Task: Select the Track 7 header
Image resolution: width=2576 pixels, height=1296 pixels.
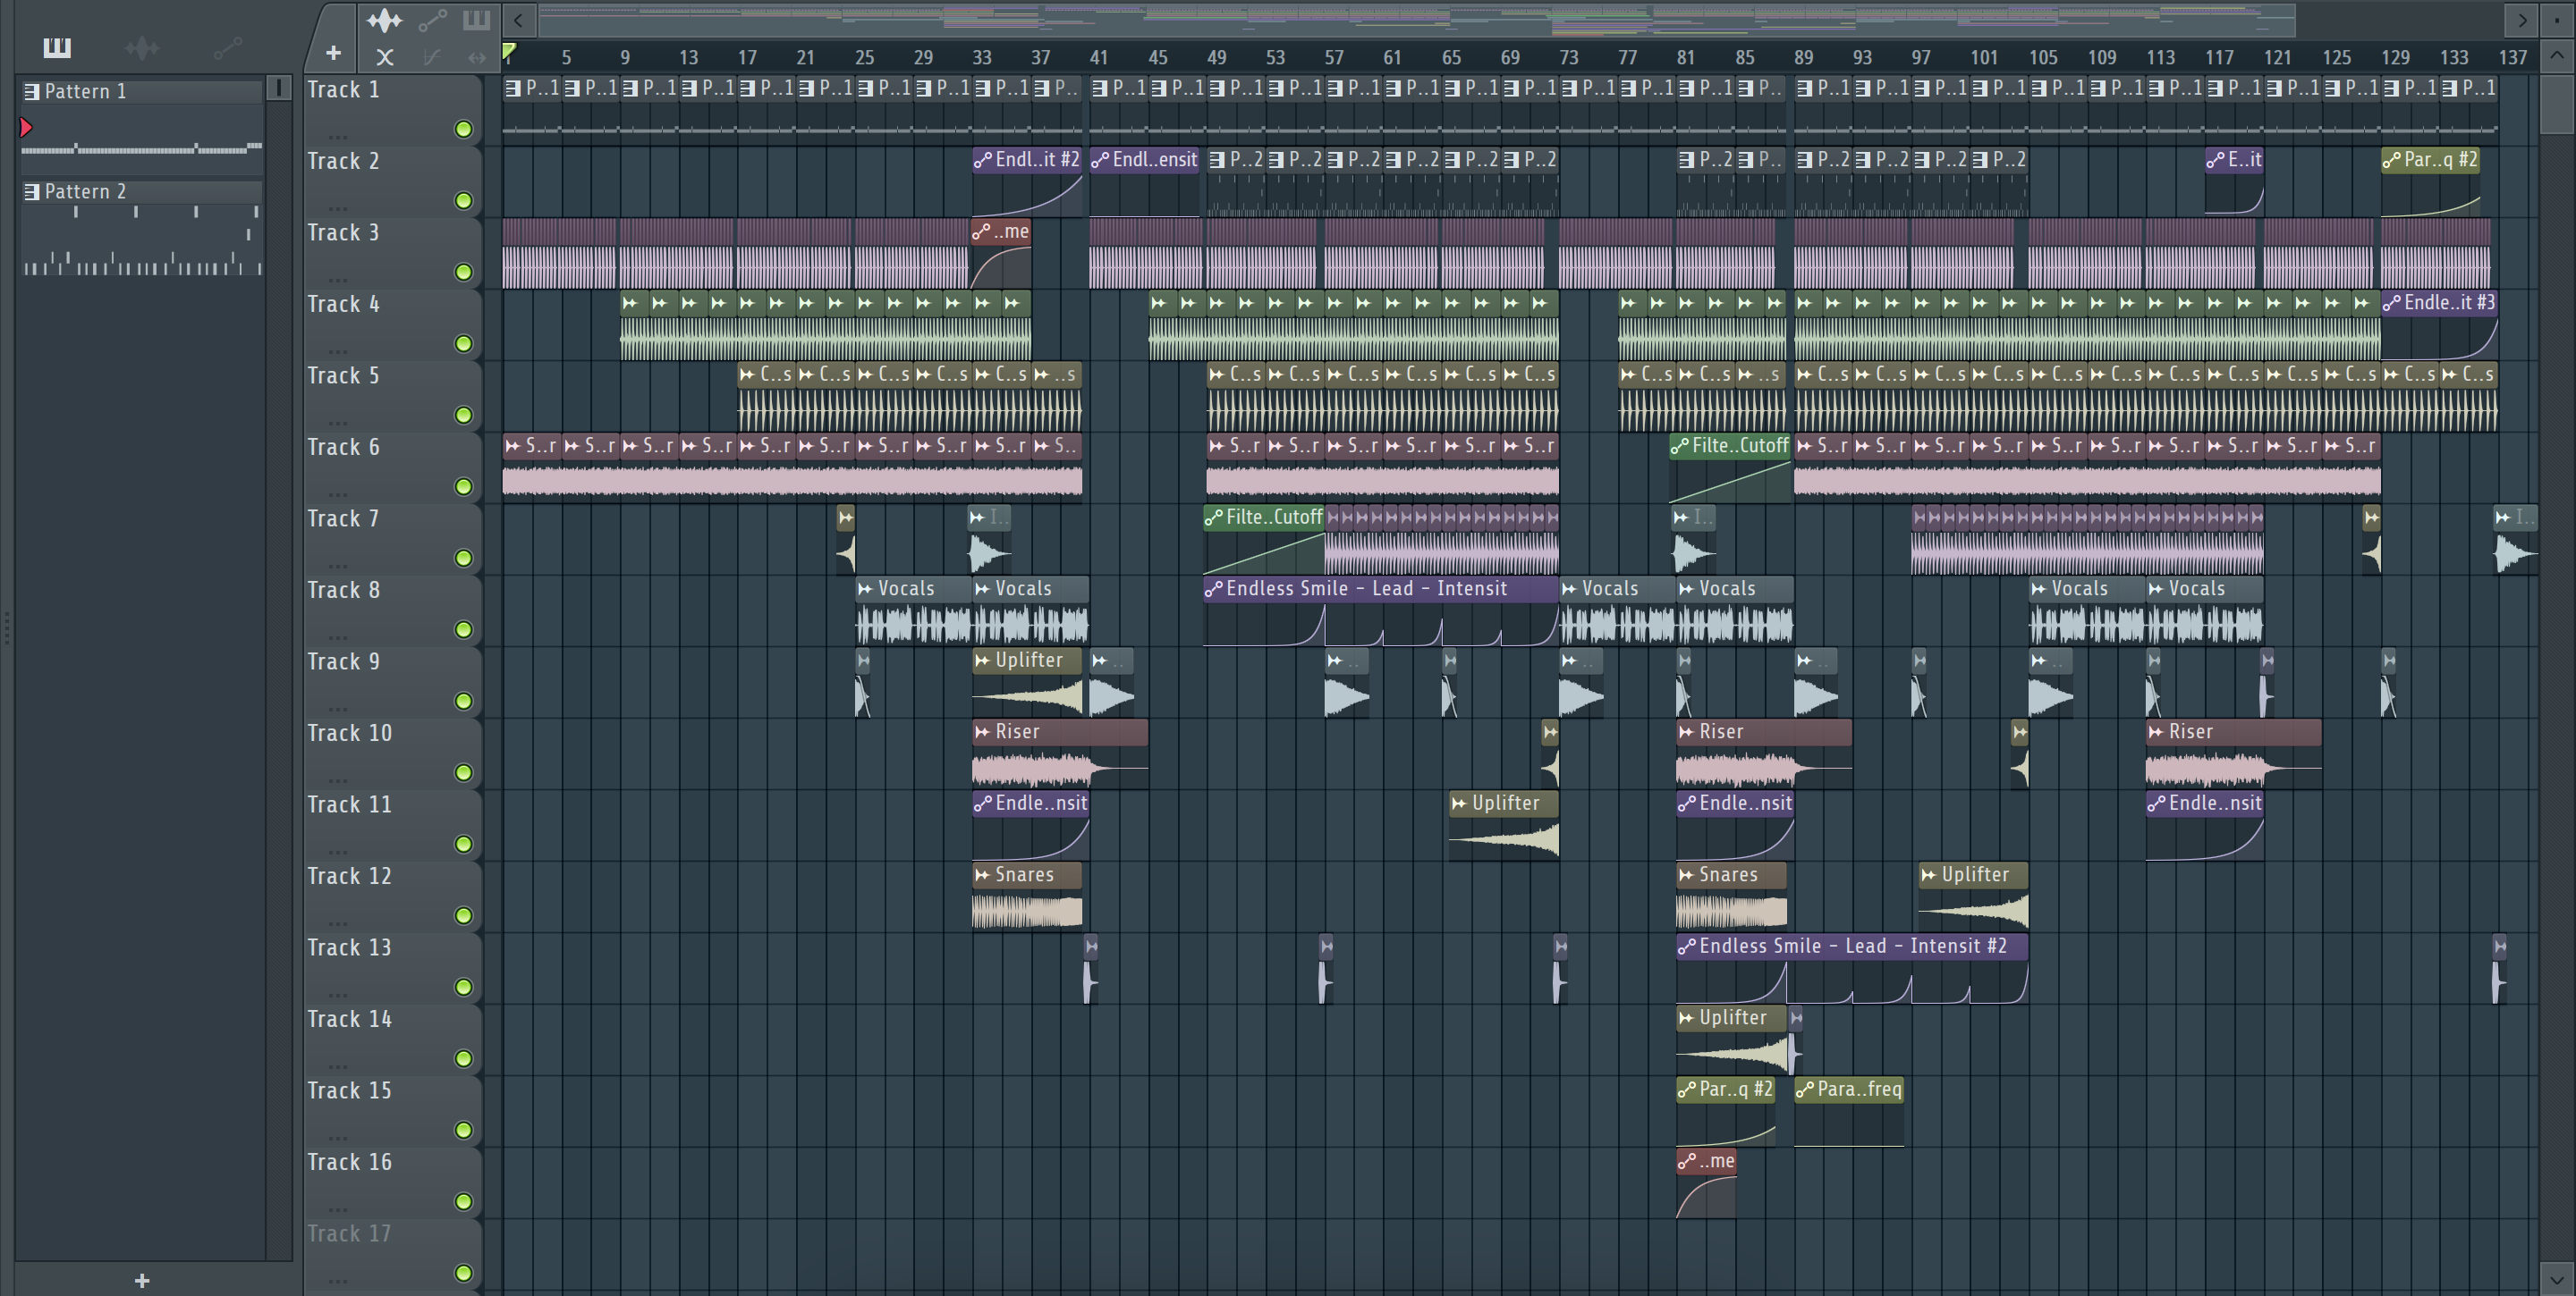Action: (392, 540)
